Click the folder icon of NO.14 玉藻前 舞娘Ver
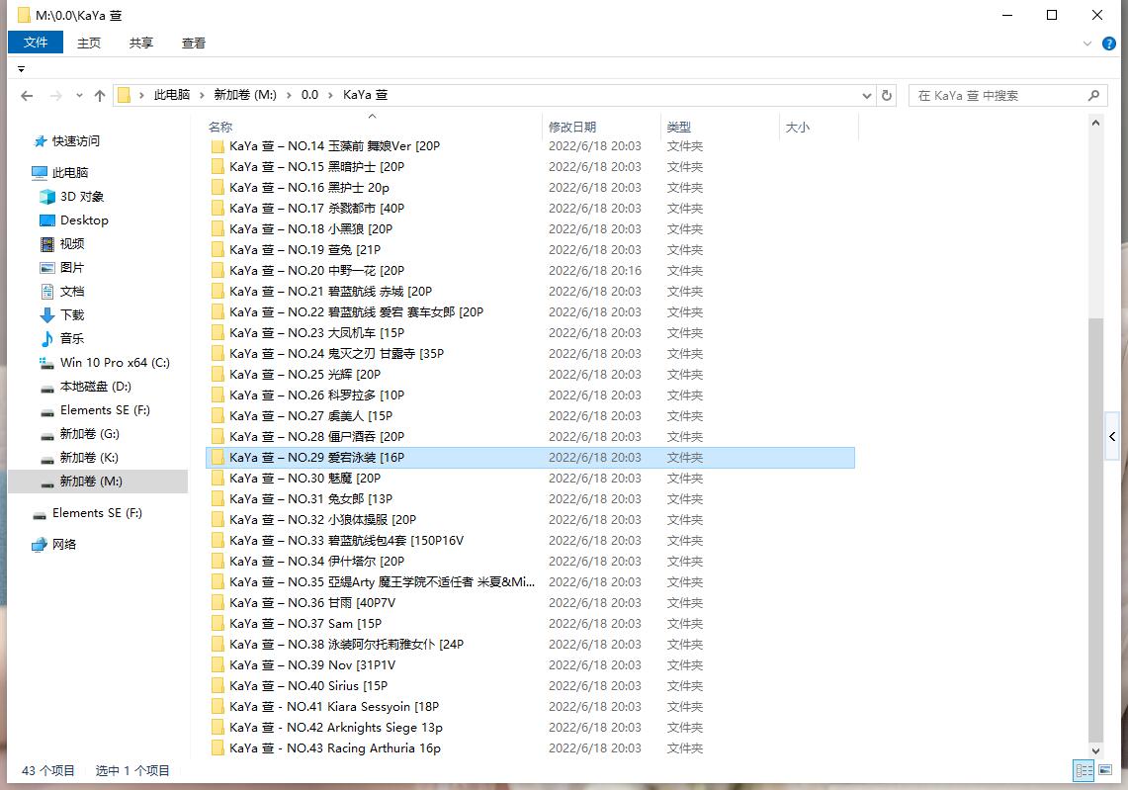 point(217,146)
